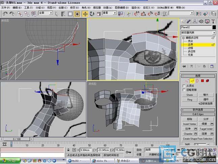
Task: Click the Unlink Selection icon
Action: [x=27, y=14]
